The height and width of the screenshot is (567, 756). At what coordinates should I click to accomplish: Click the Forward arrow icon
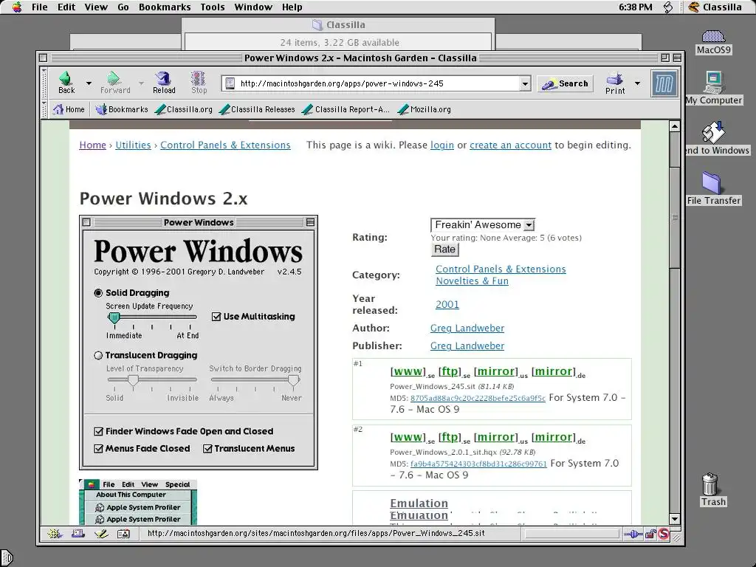click(x=114, y=78)
